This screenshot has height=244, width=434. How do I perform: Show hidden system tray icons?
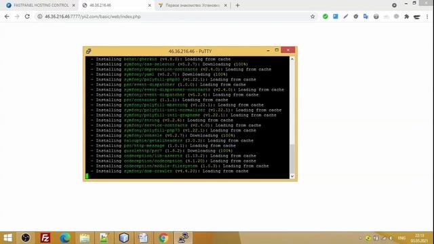pyautogui.click(x=360, y=238)
